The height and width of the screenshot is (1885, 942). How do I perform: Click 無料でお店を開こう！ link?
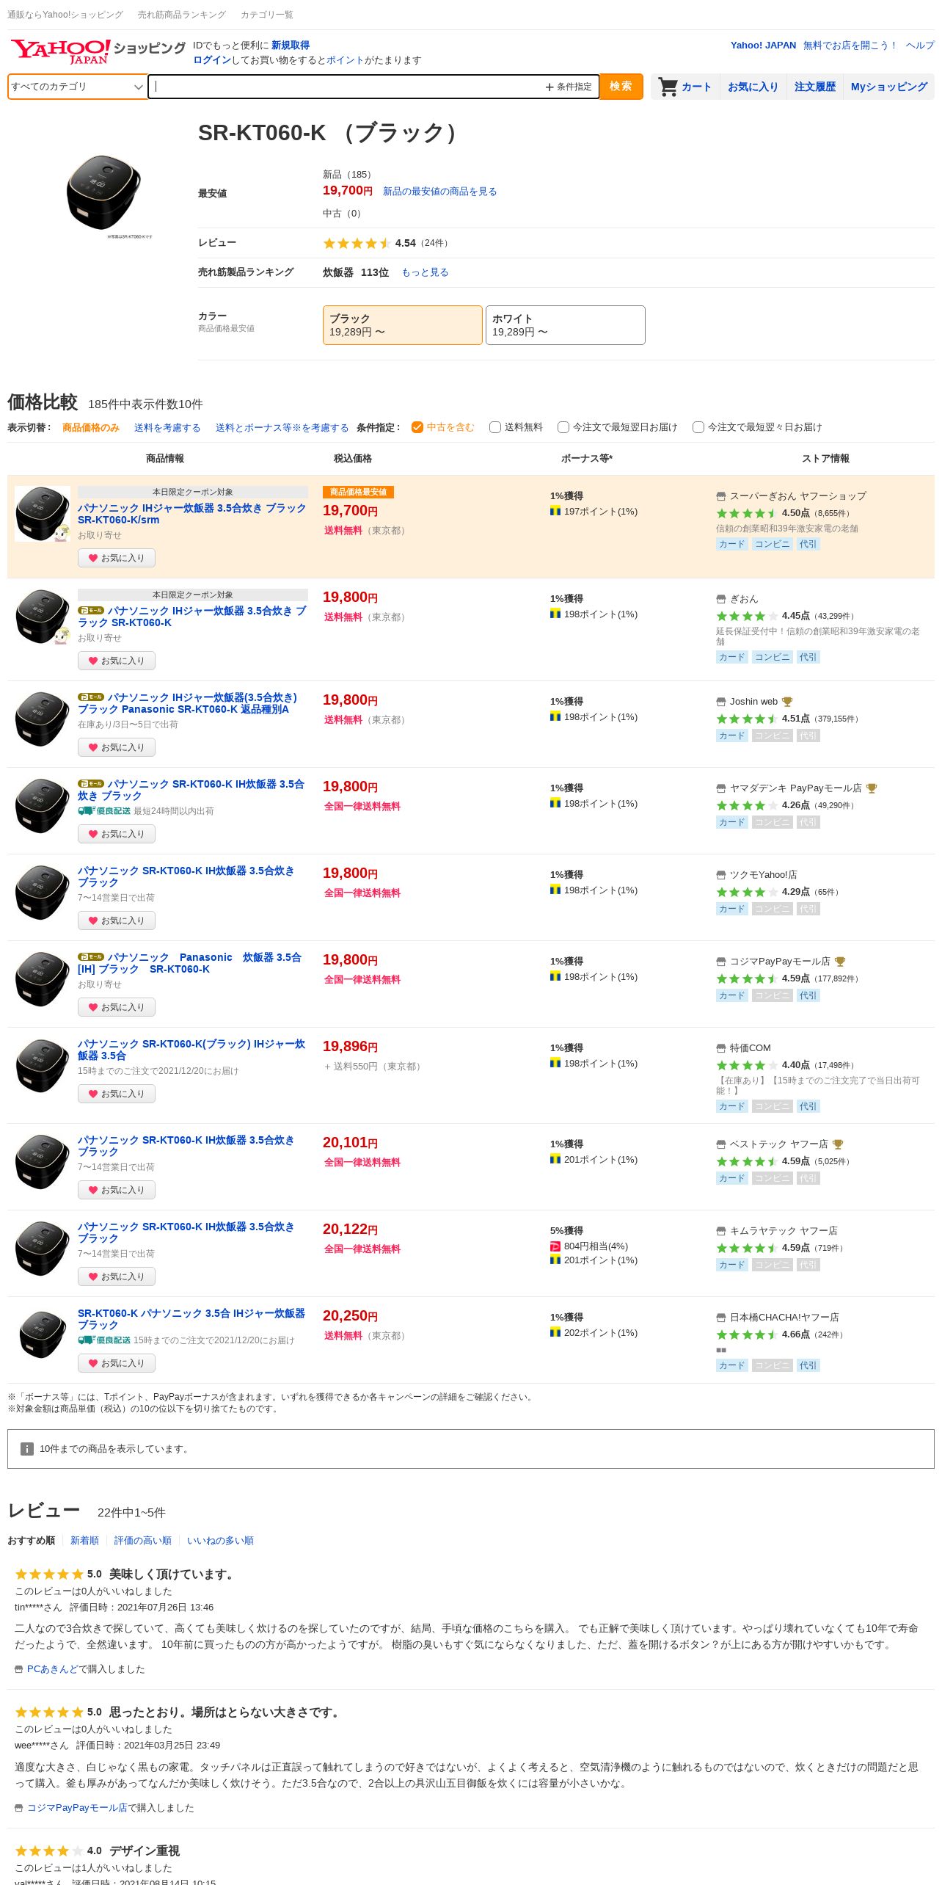pos(850,46)
